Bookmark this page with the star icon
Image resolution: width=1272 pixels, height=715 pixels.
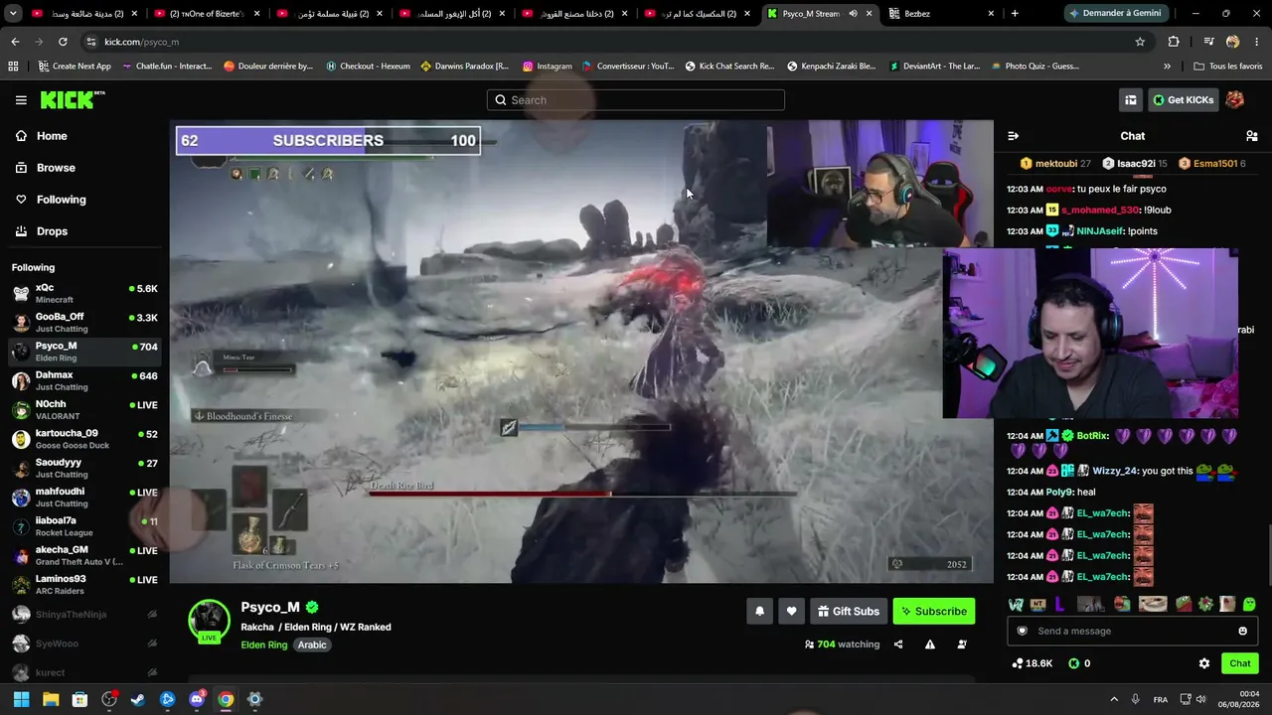pyautogui.click(x=1140, y=42)
